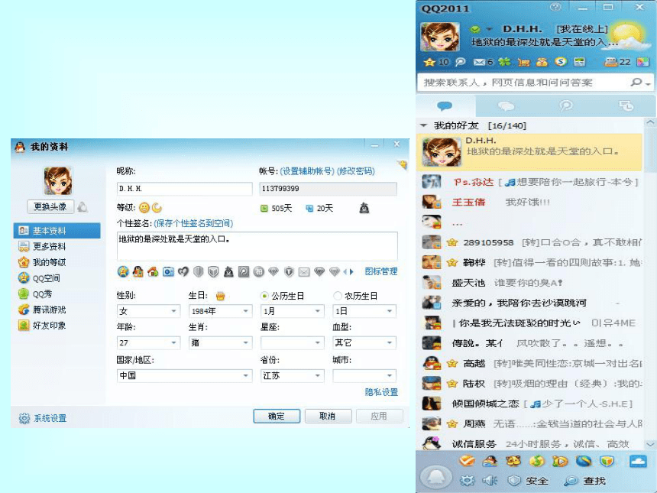Open the empty 星座 dropdown

point(293,343)
